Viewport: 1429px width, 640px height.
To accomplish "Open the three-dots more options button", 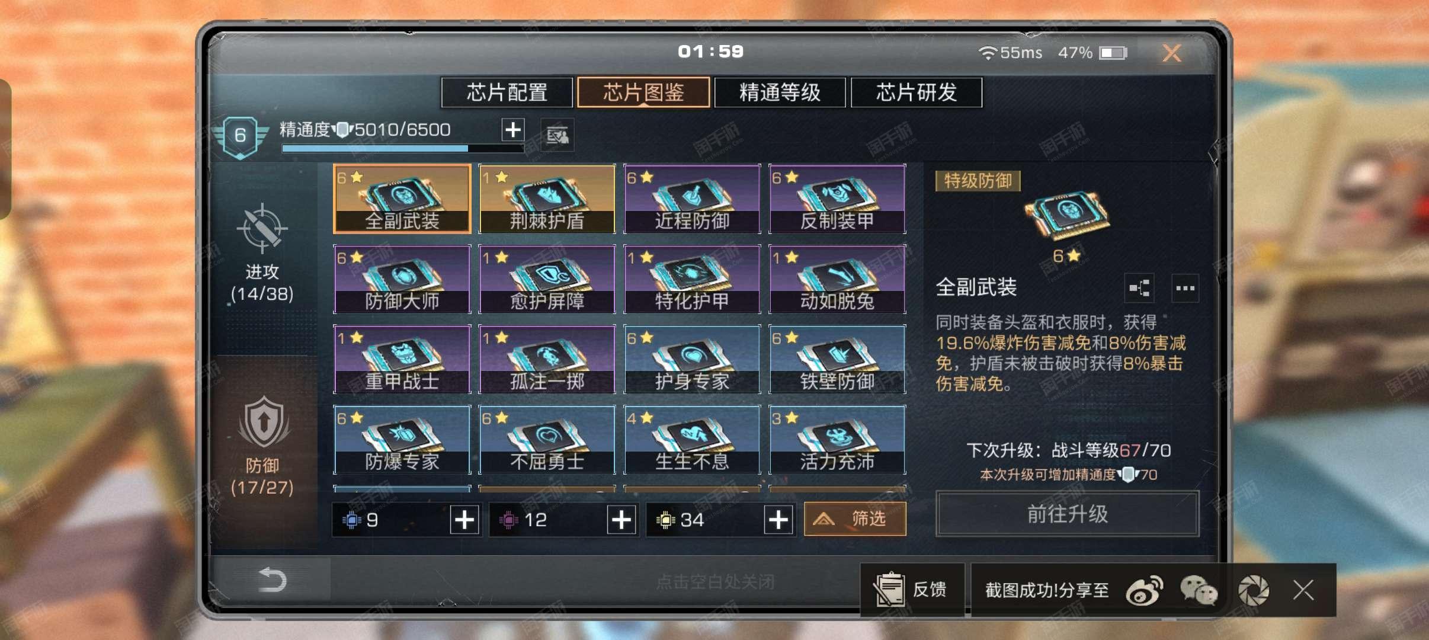I will click(x=1185, y=289).
